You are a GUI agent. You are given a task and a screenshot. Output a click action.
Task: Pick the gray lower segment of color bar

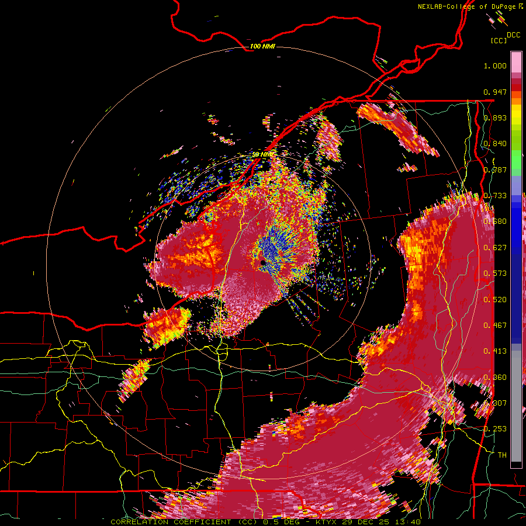516,406
